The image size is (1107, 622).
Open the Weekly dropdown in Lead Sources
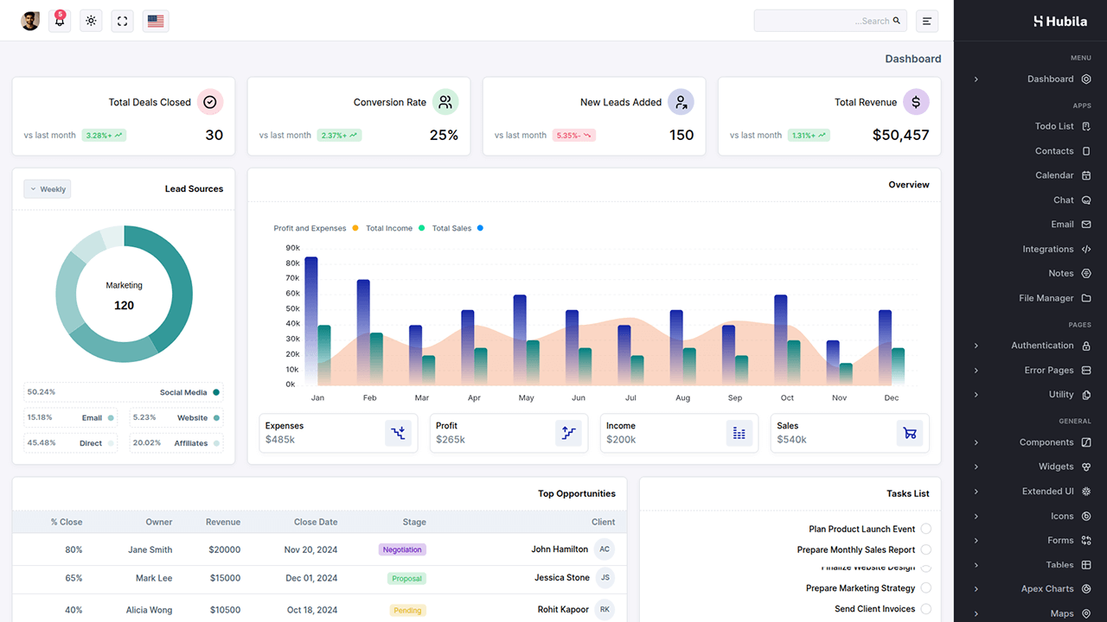click(x=48, y=188)
